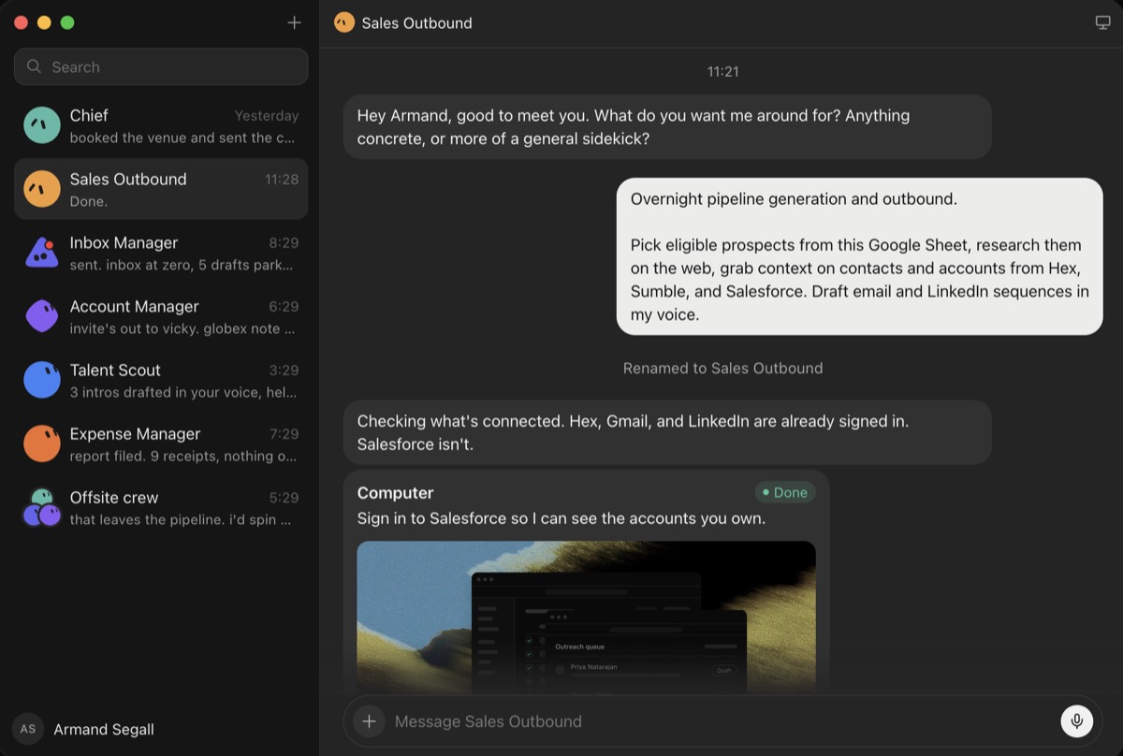Click the Inbox Manager avatar icon
Screen dimensions: 1123x756
41,253
